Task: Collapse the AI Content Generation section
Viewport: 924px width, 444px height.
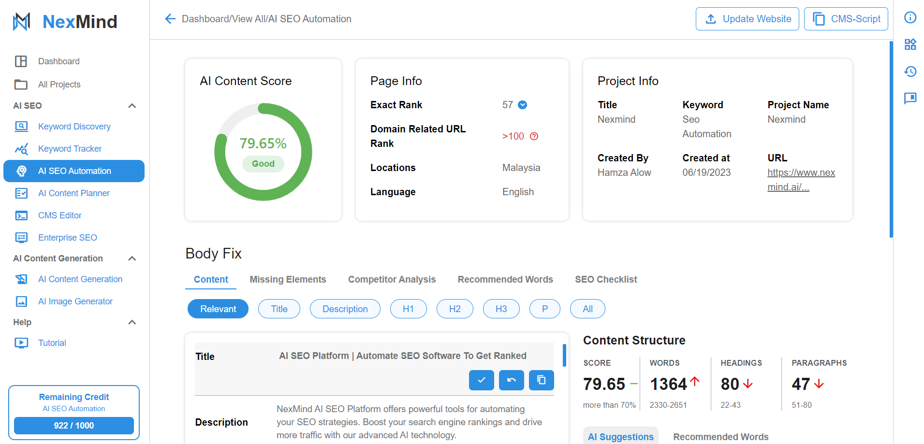Action: pyautogui.click(x=132, y=258)
